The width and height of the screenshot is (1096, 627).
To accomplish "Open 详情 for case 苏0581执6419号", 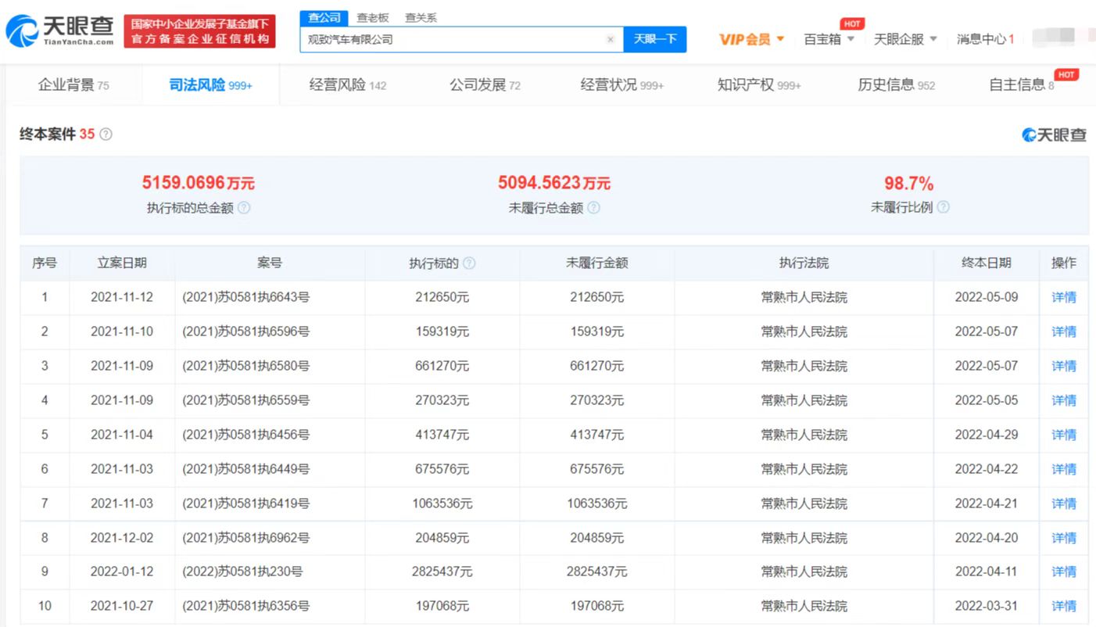I will coord(1064,503).
